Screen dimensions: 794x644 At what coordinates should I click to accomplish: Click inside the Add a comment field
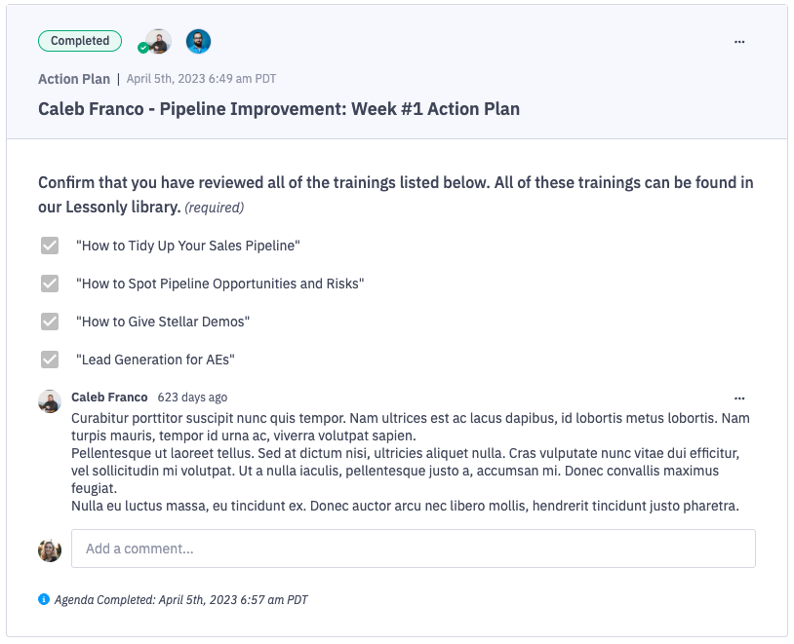point(414,549)
